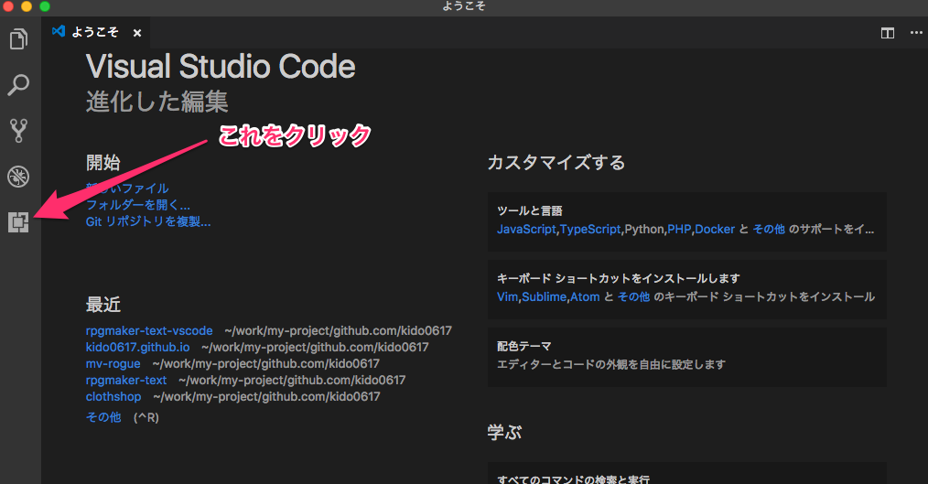Click the Python language support link
928x484 pixels.
644,229
